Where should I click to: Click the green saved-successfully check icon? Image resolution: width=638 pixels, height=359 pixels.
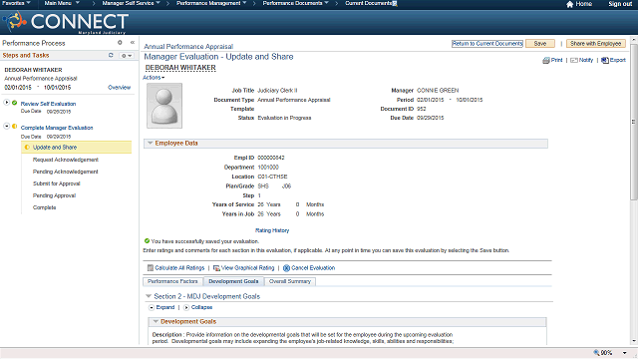(x=147, y=241)
